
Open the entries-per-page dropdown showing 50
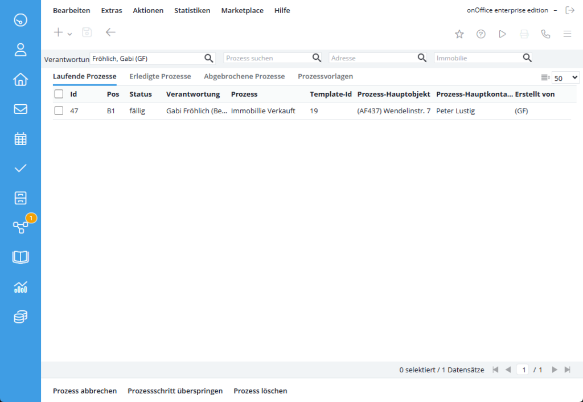point(565,77)
